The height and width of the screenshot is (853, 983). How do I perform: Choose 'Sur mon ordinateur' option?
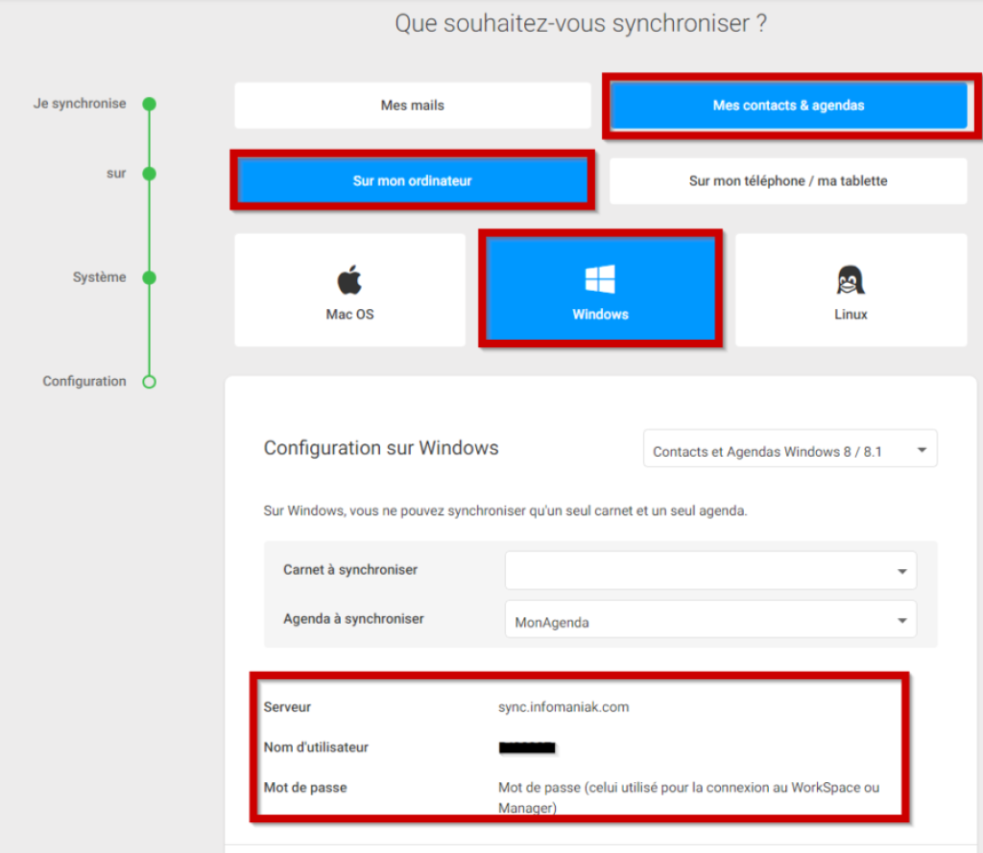413,180
